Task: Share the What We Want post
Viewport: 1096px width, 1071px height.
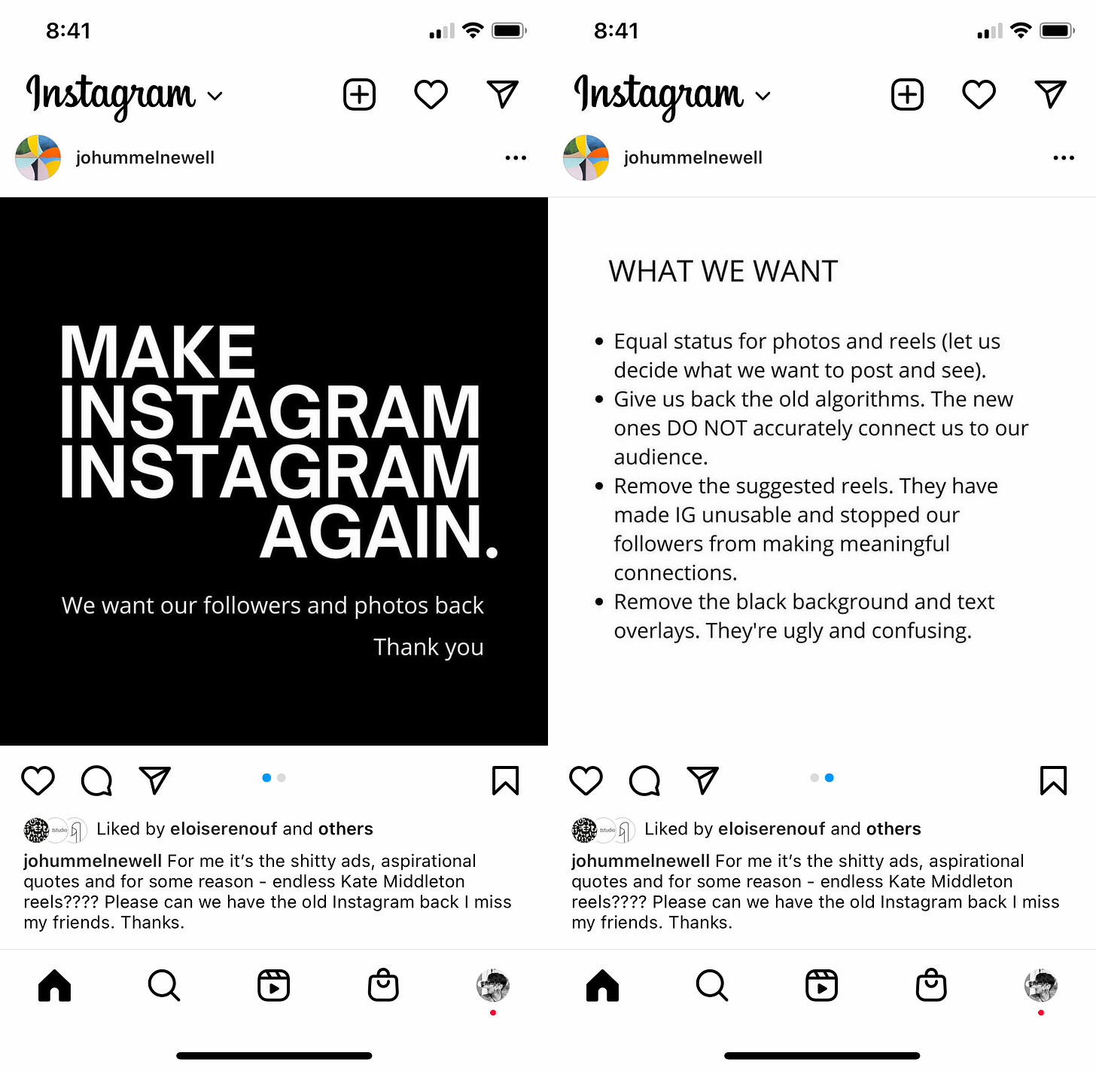Action: (703, 780)
